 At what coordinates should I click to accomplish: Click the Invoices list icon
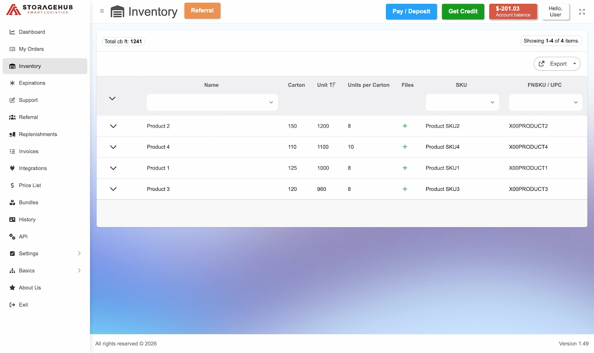12,151
